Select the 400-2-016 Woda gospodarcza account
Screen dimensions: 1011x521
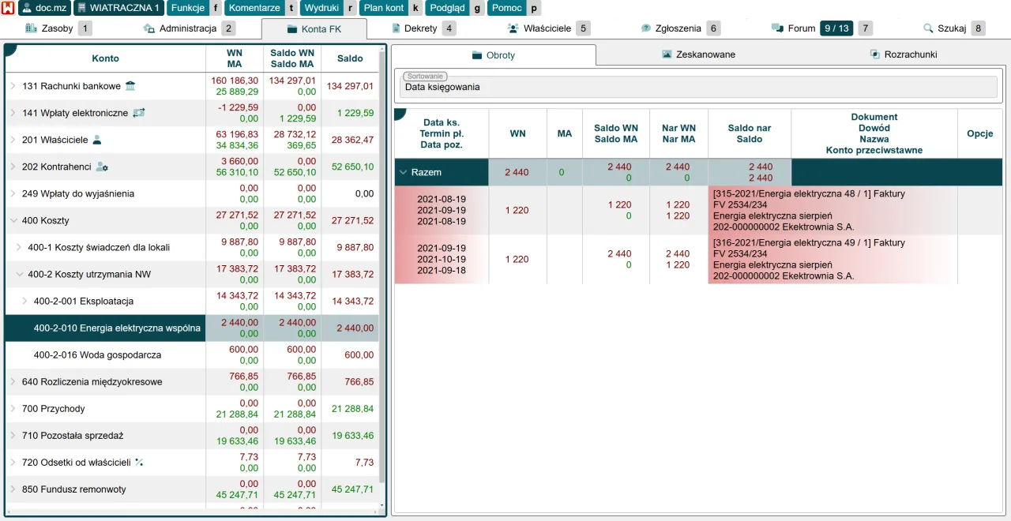[97, 354]
